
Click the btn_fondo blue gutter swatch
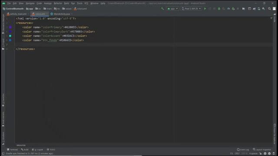click(x=10, y=40)
